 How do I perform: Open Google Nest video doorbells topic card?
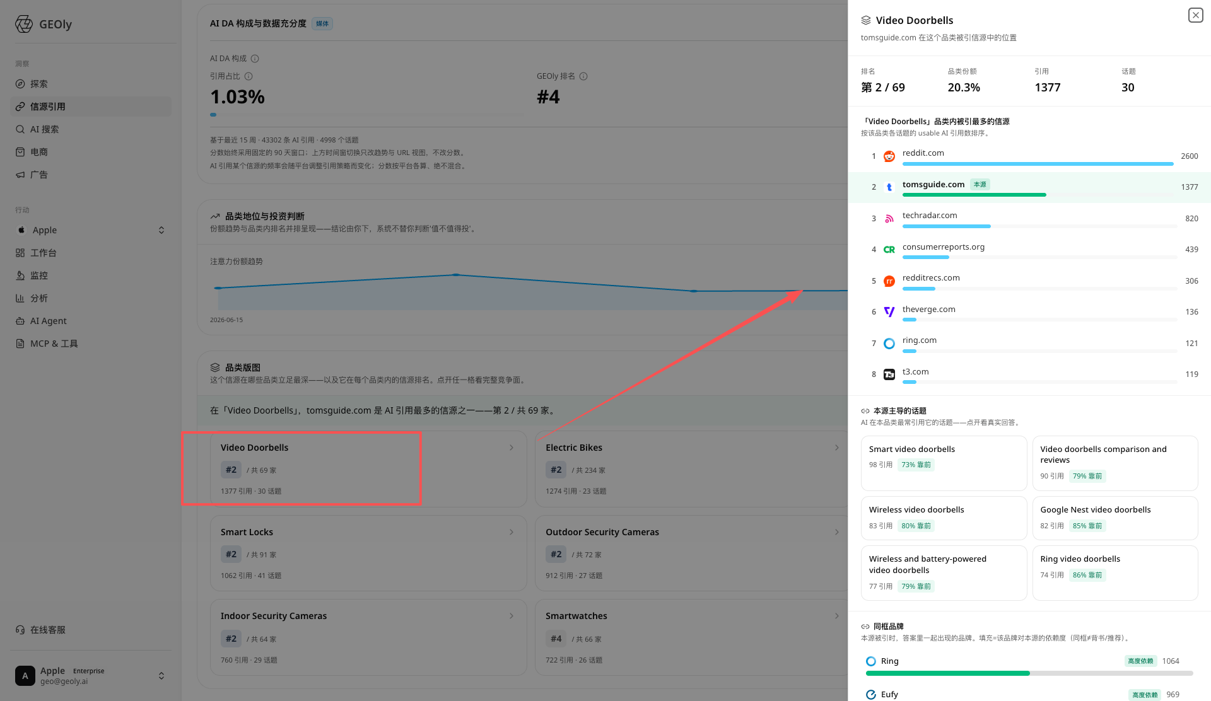[1115, 518]
